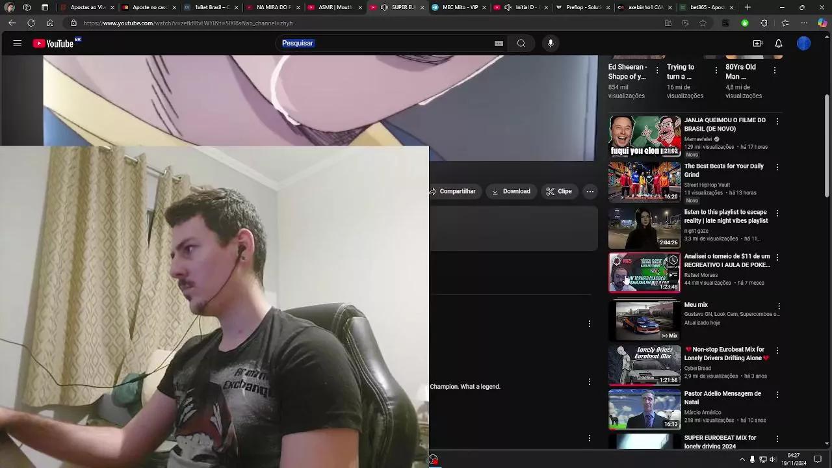The width and height of the screenshot is (832, 468).
Task: Open Non-stop Eurobeat Mix title link
Action: point(727,354)
